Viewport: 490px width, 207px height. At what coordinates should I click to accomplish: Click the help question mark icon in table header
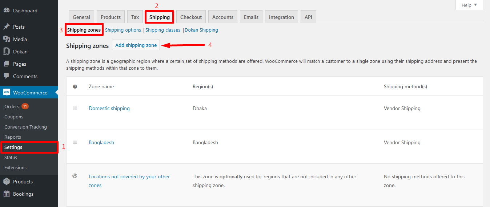tap(75, 86)
